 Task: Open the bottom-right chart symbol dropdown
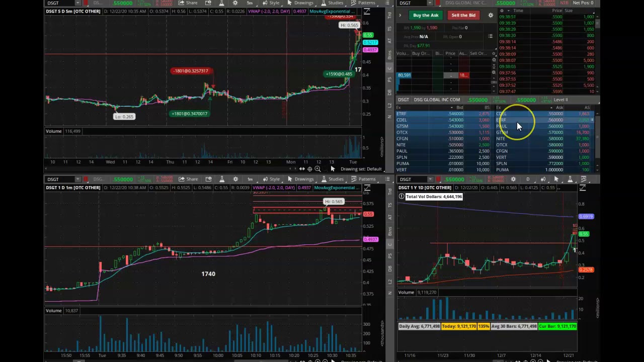429,179
